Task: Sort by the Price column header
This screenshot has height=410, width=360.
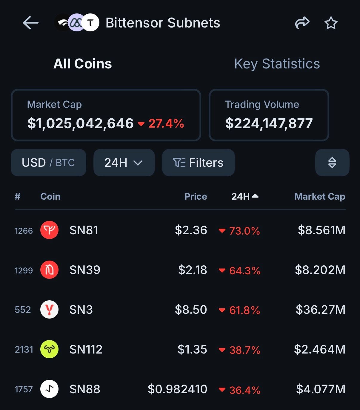Action: click(x=196, y=196)
